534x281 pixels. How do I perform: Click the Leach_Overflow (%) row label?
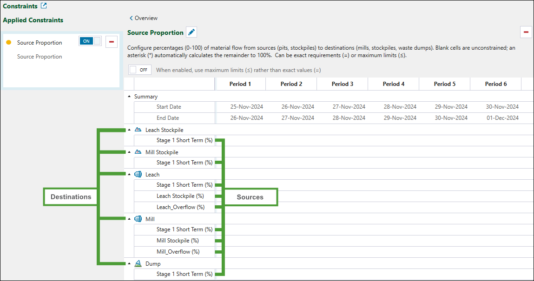click(x=180, y=207)
